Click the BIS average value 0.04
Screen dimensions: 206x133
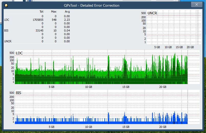click(67, 30)
